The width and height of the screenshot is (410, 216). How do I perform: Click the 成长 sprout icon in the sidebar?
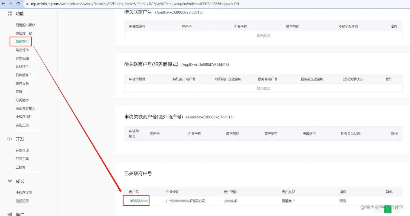click(x=10, y=181)
